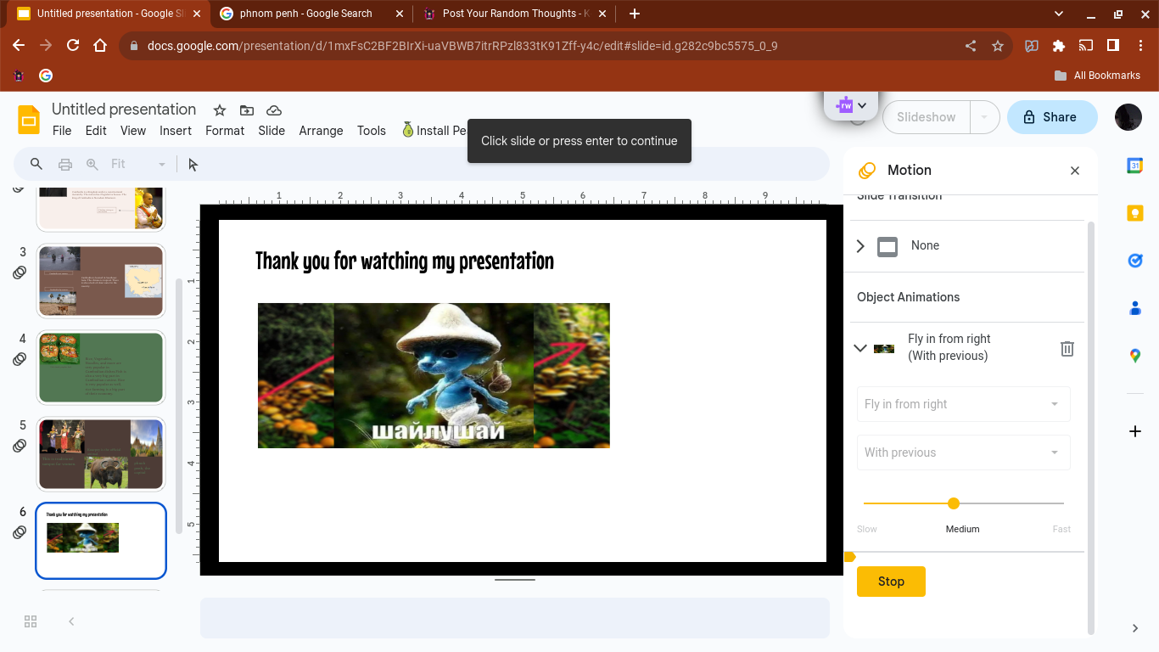Open the With previous dropdown
Viewport: 1159px width, 652px height.
point(964,452)
